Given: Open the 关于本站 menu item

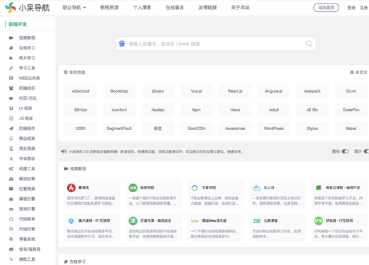Looking at the screenshot, I should point(240,8).
